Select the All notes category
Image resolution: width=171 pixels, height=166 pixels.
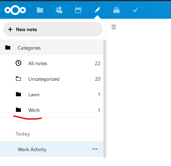[x=52, y=63]
